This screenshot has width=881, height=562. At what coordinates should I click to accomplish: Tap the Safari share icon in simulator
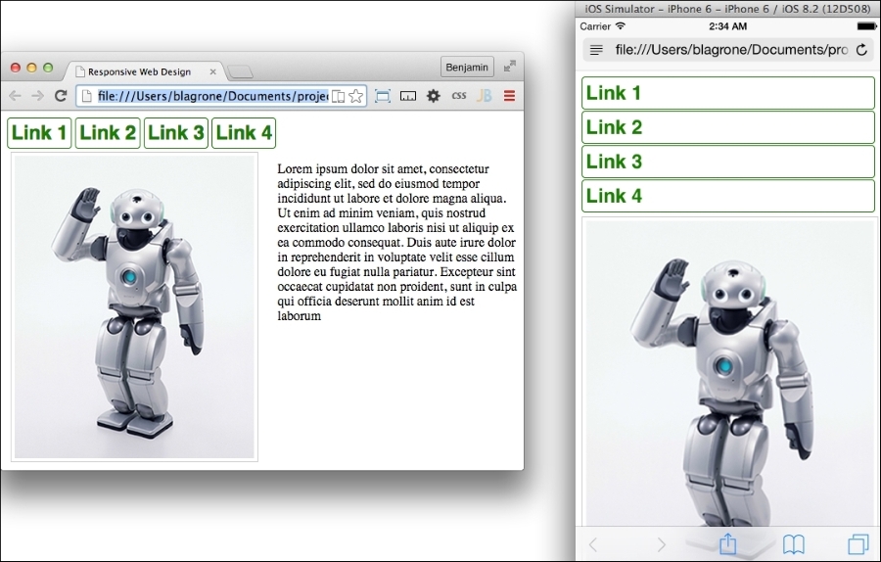[x=727, y=542]
